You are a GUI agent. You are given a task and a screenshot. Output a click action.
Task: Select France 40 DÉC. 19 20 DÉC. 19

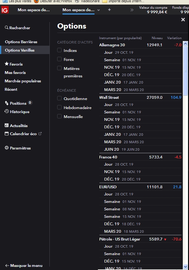click(x=141, y=179)
